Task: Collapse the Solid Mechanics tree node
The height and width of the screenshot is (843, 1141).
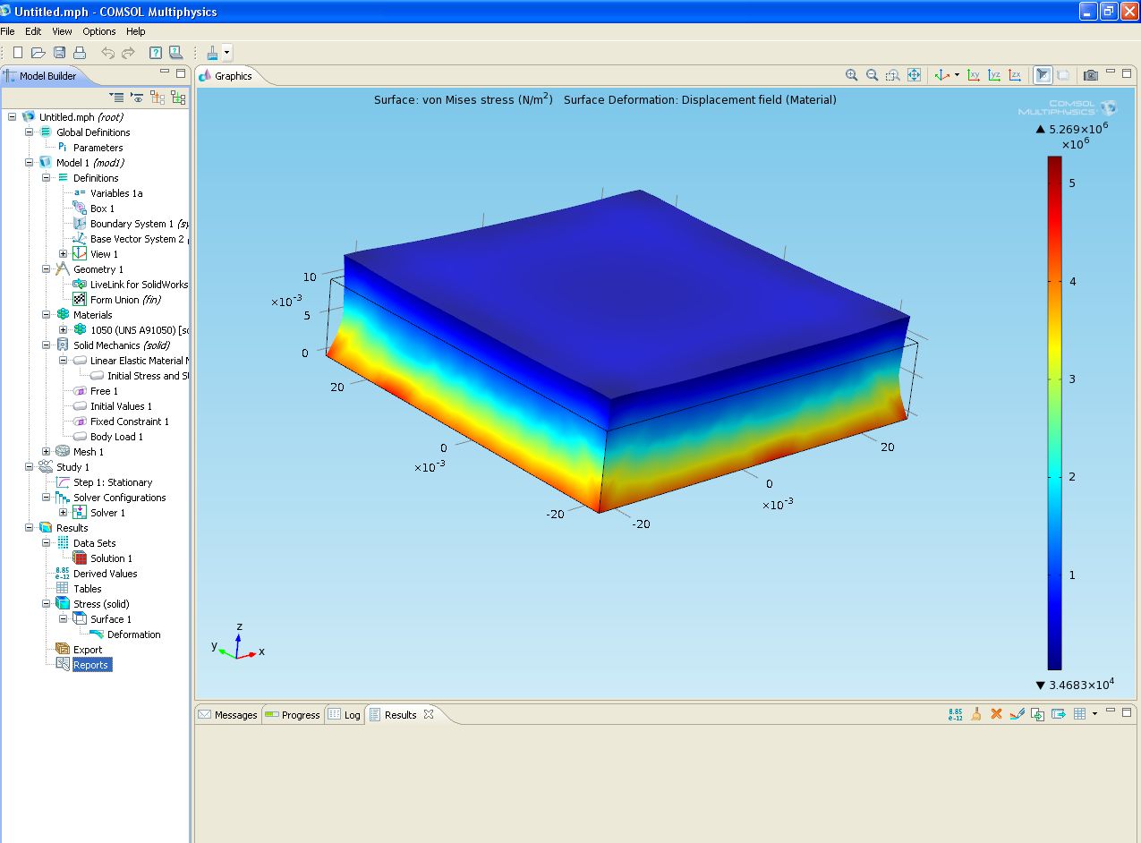Action: coord(47,345)
